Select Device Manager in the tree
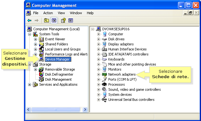Screen dimensions: 201x121 pos(57,59)
